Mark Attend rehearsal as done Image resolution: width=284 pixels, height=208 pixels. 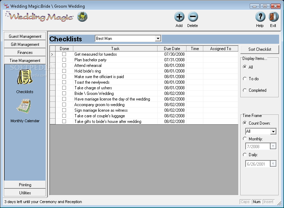64,65
